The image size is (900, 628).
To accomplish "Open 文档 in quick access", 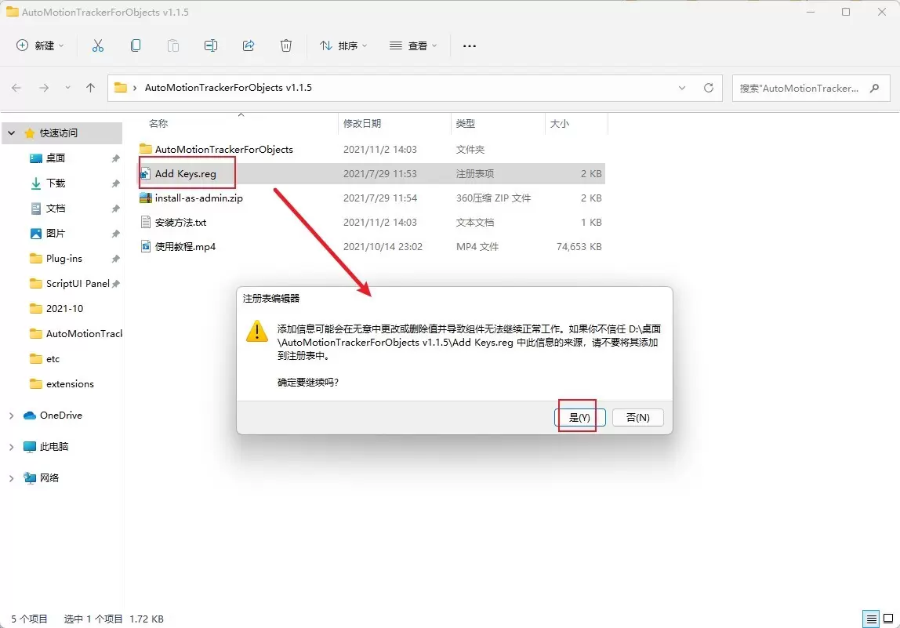I will (55, 209).
